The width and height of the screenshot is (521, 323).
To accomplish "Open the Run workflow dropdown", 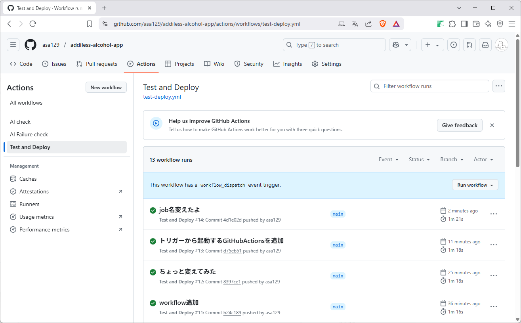I will 475,185.
